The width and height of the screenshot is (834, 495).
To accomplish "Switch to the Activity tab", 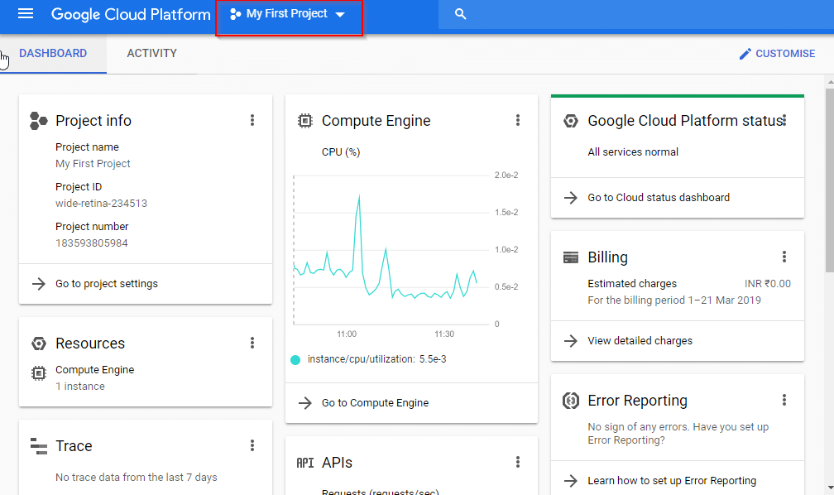I will (151, 53).
